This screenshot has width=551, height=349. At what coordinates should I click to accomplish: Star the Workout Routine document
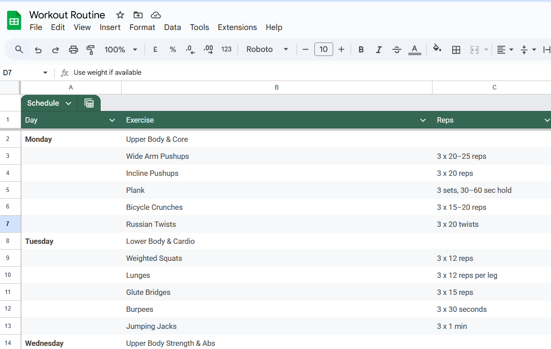click(x=120, y=15)
